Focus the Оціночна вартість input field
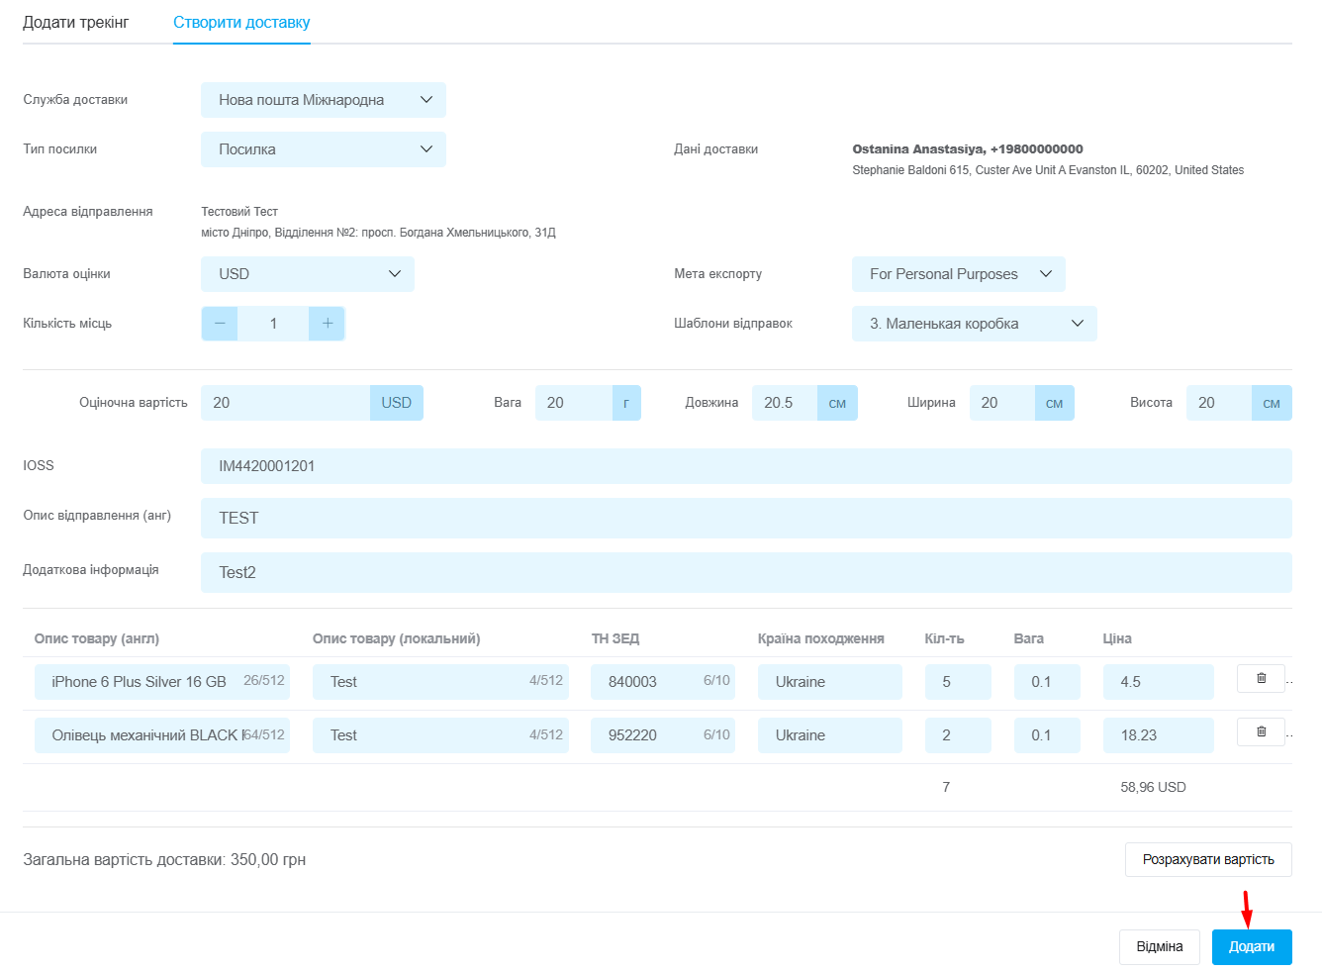The image size is (1322, 972). [285, 403]
